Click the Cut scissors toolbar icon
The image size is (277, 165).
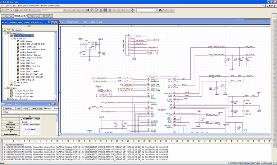tap(21, 10)
